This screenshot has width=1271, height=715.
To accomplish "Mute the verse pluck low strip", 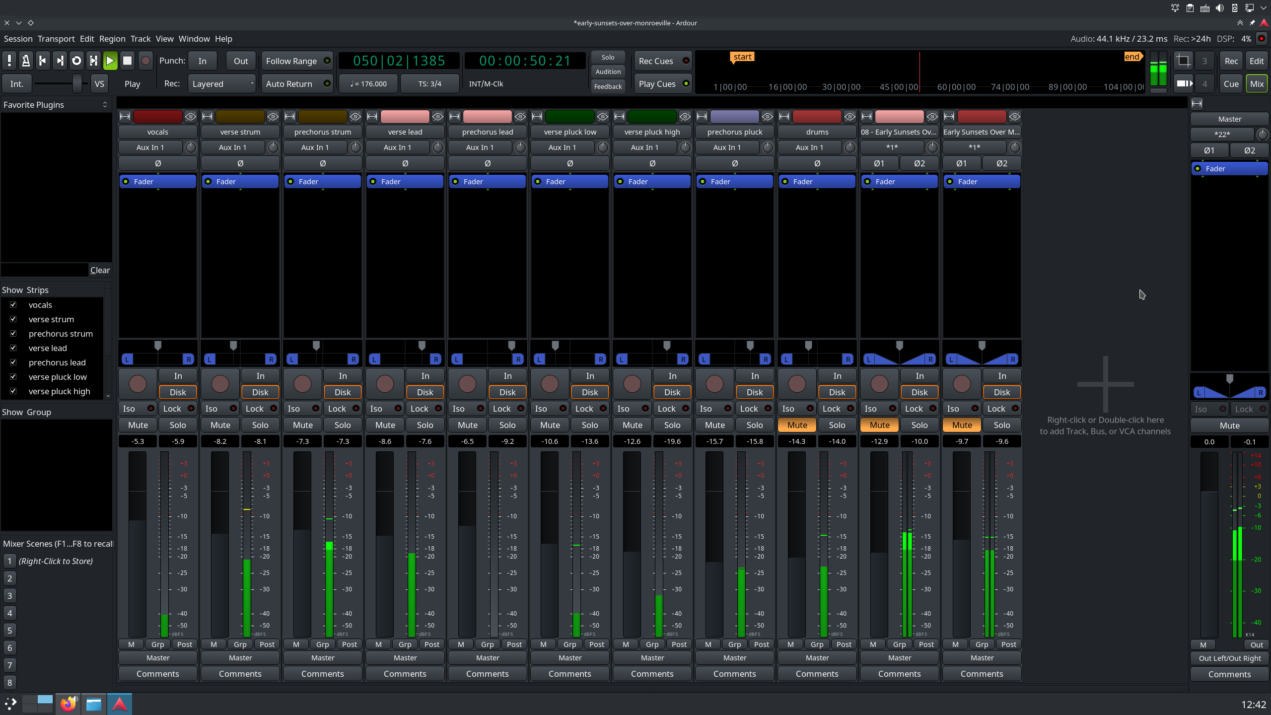I will pos(550,425).
